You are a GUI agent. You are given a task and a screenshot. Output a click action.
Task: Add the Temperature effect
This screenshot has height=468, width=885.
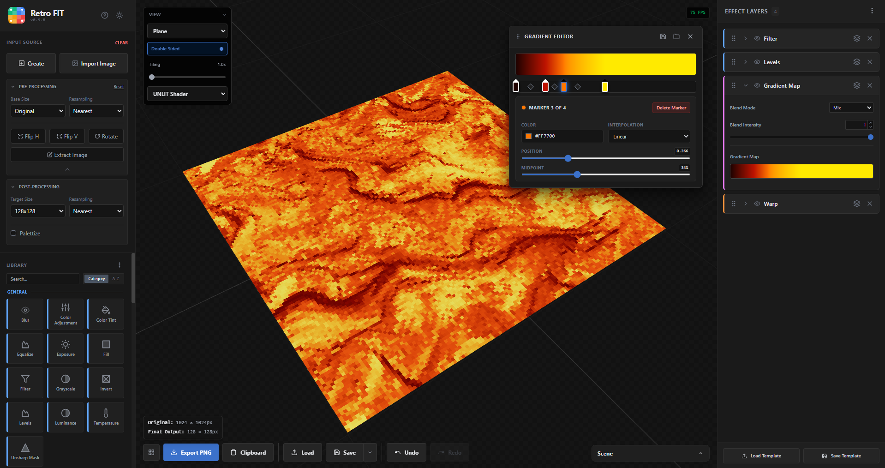(x=106, y=417)
